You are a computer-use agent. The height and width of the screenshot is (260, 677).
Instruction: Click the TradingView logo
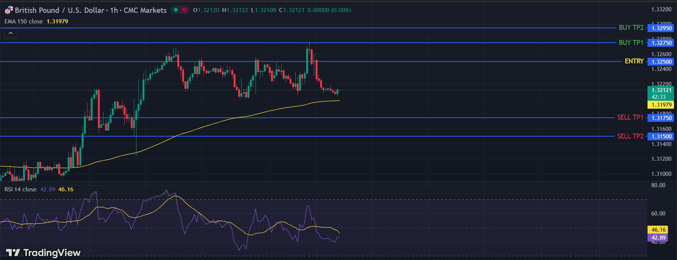click(43, 252)
